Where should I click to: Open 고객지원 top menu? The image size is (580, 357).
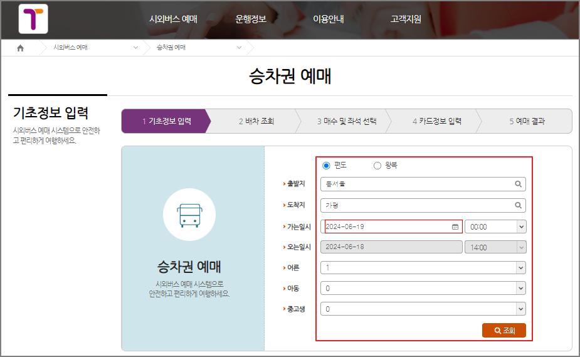pos(406,19)
